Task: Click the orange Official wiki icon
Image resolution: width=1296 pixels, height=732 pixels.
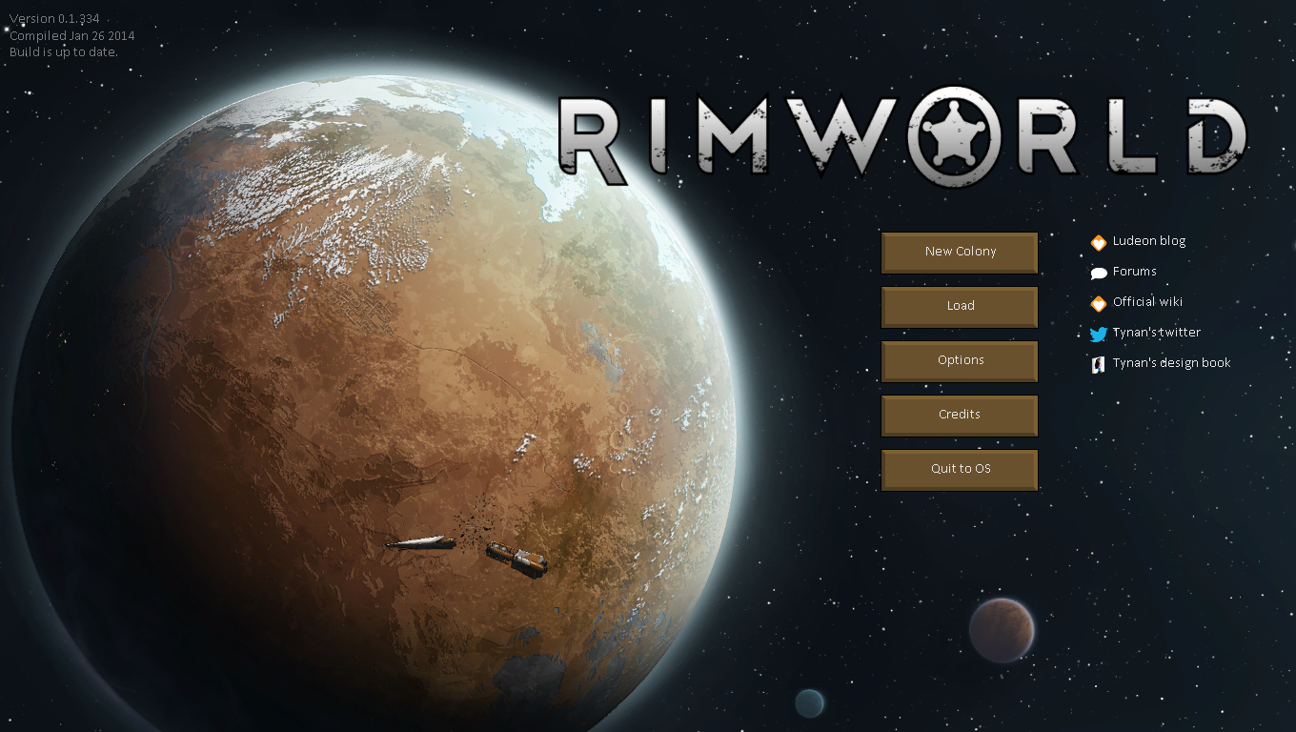Action: pos(1098,303)
